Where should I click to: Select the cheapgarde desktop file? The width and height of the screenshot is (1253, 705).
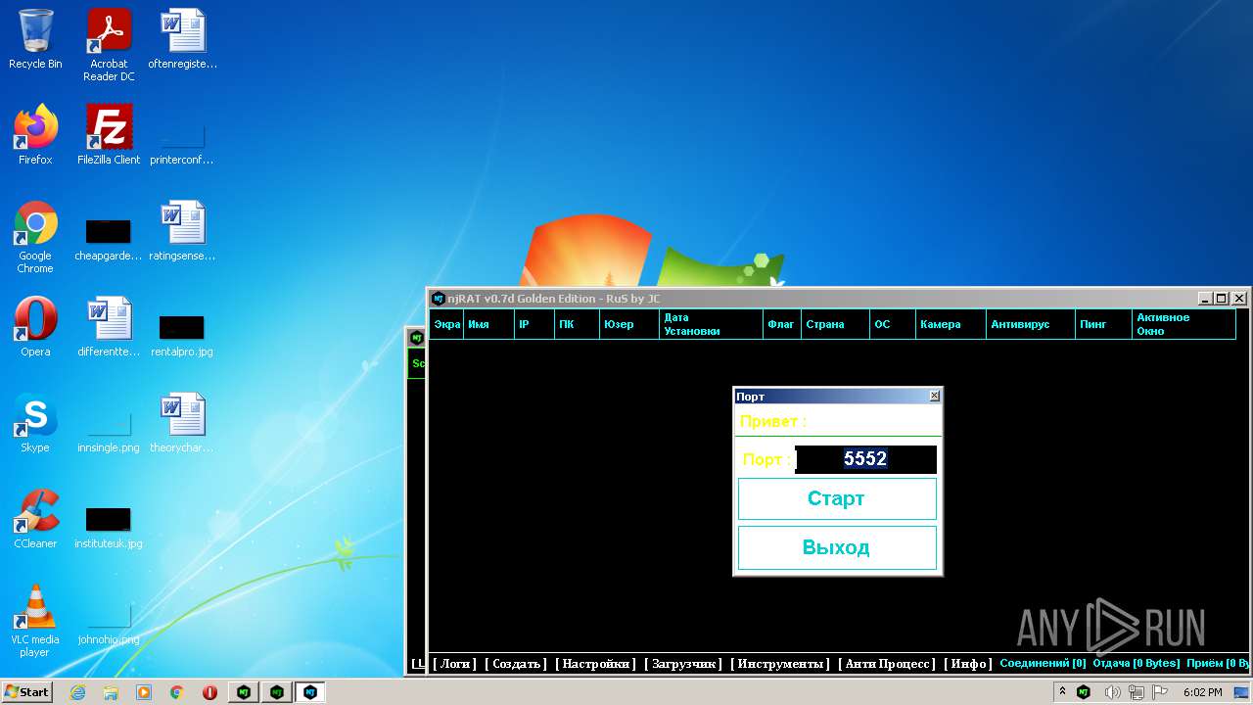pos(109,237)
